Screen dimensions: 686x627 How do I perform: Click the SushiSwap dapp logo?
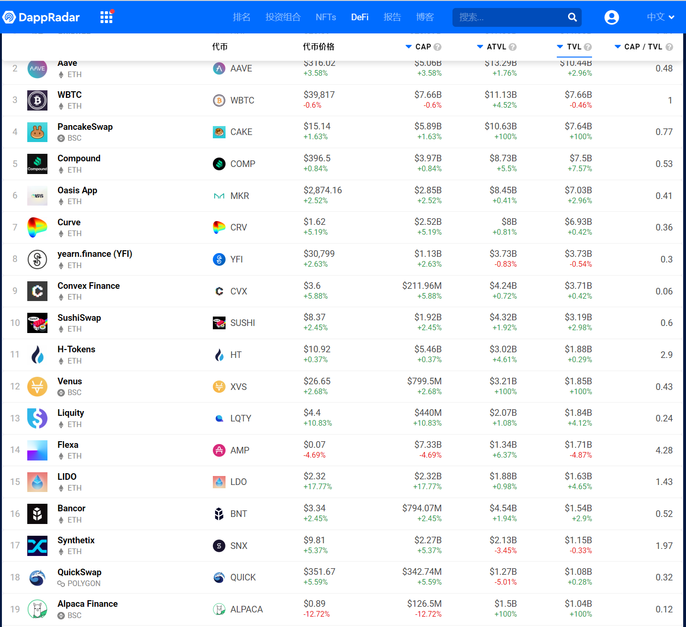tap(37, 323)
